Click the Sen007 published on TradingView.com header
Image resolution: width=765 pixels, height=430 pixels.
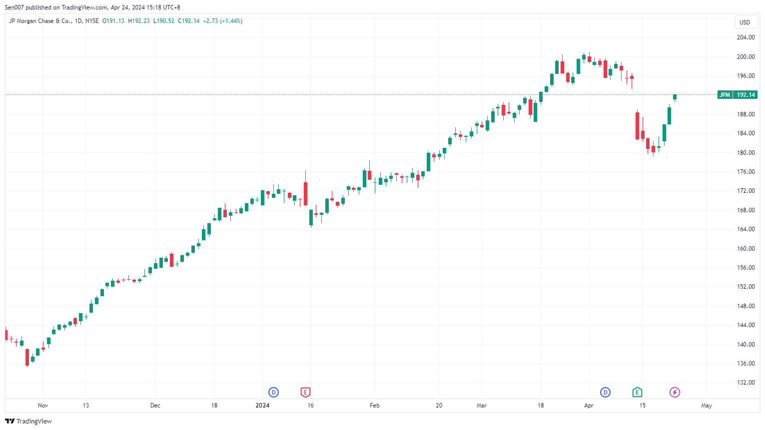point(92,7)
